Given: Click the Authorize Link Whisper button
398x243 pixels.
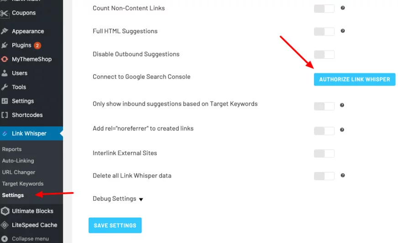Looking at the screenshot, I should pyautogui.click(x=355, y=80).
